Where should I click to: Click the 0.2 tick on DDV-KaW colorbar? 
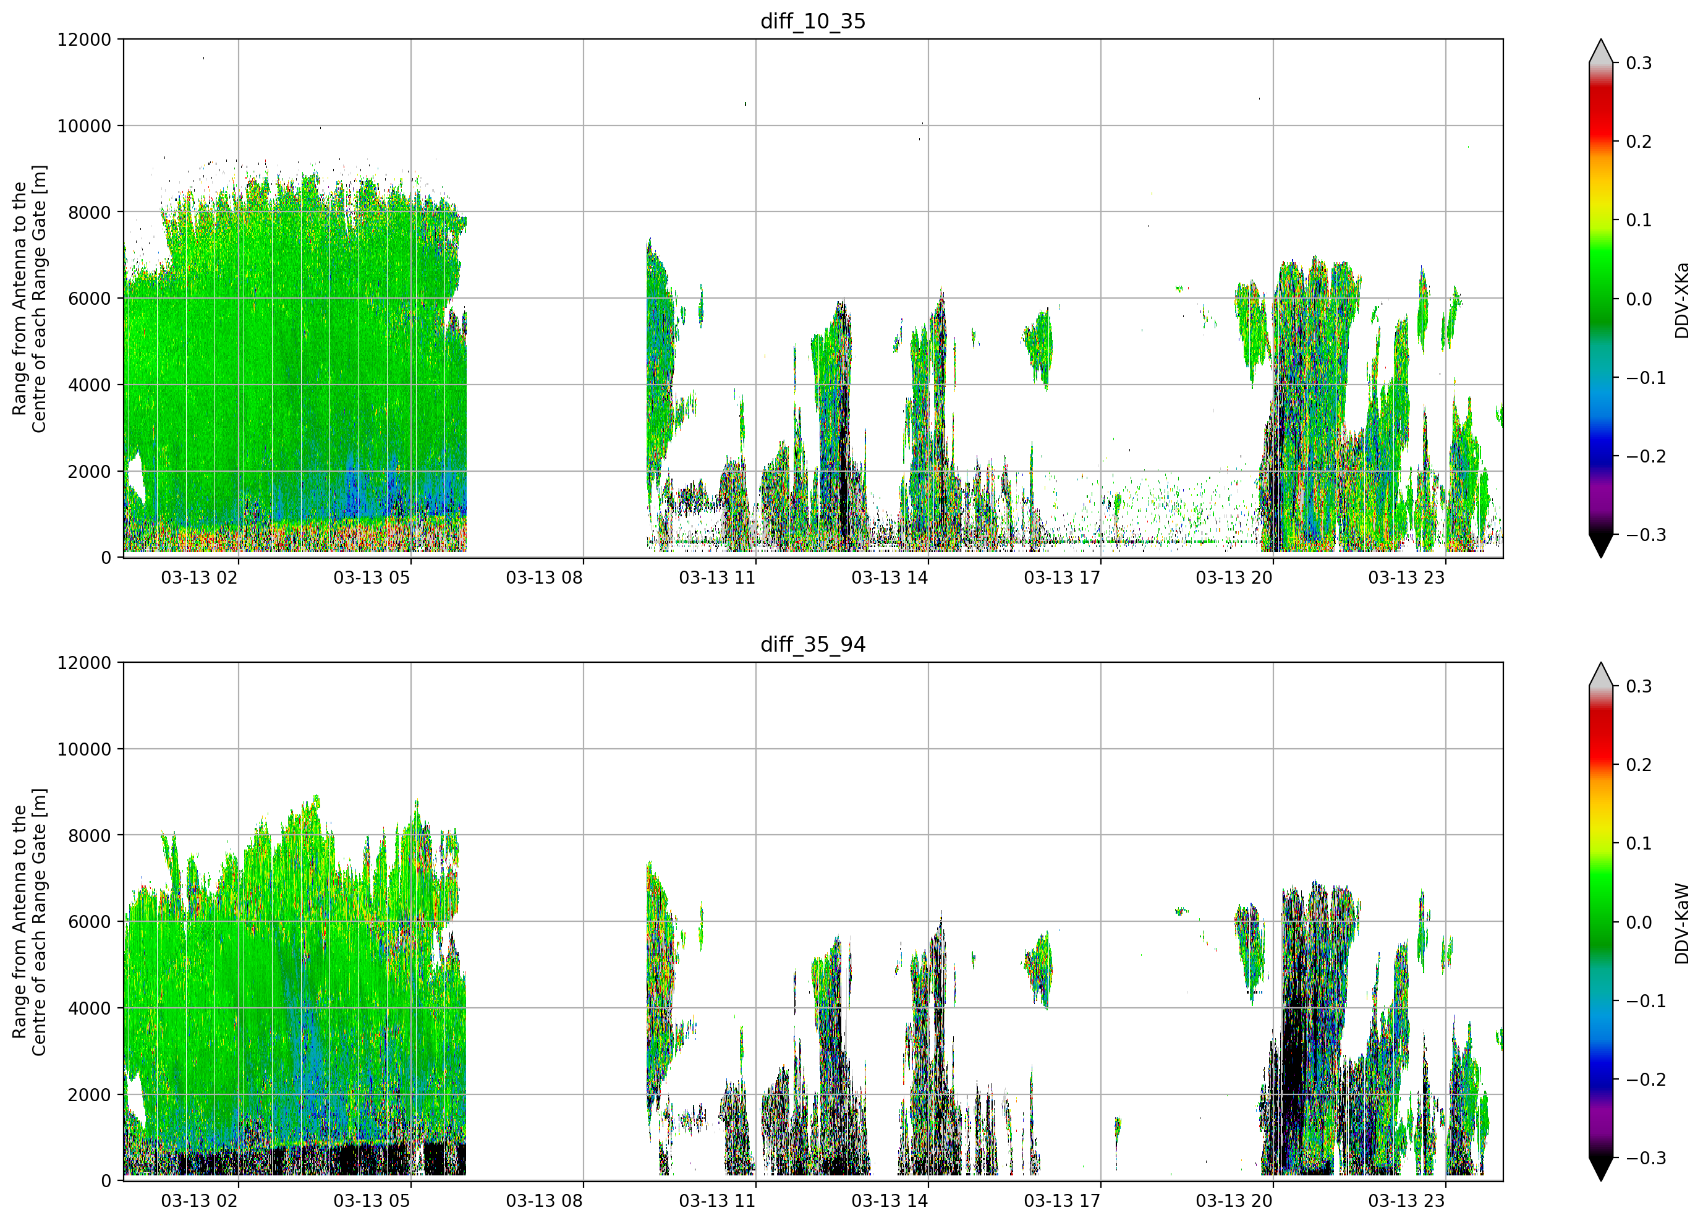coord(1639,765)
